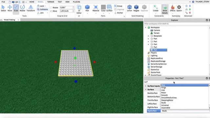The image size is (210, 118).
Task: Toggle Show Details for constraints
Action: [x=165, y=9]
